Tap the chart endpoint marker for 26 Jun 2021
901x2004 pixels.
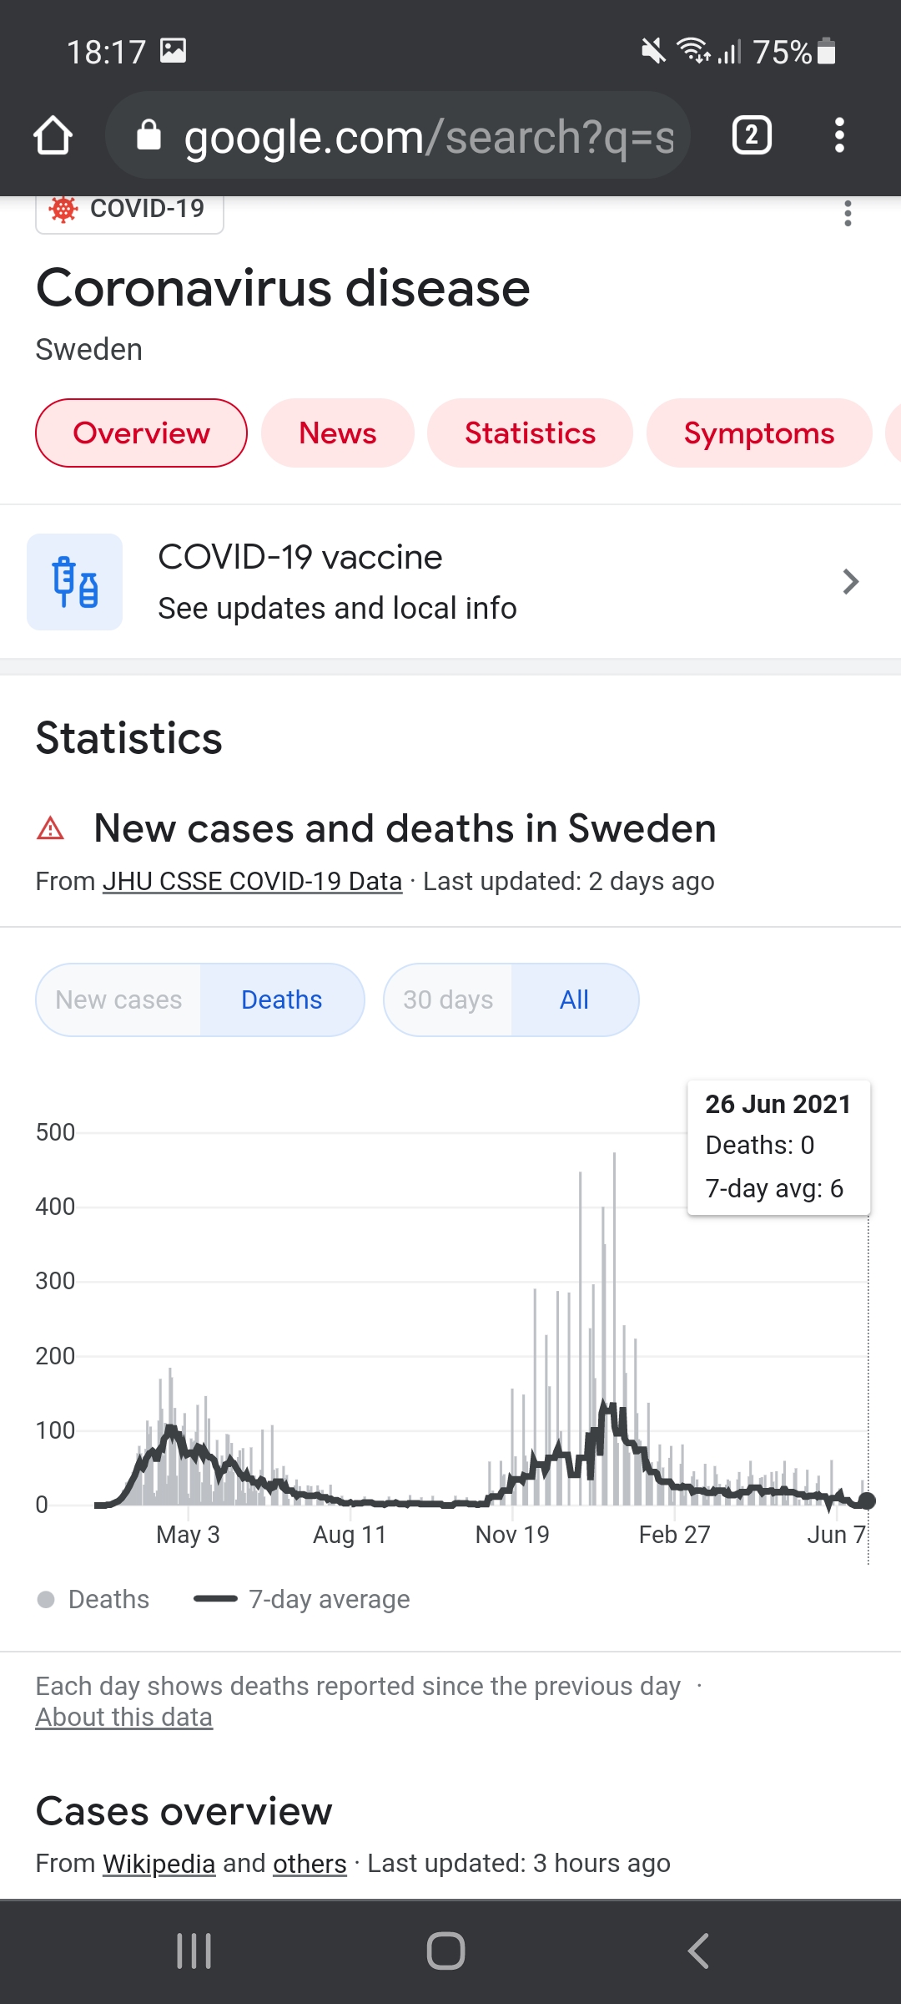click(x=867, y=1500)
